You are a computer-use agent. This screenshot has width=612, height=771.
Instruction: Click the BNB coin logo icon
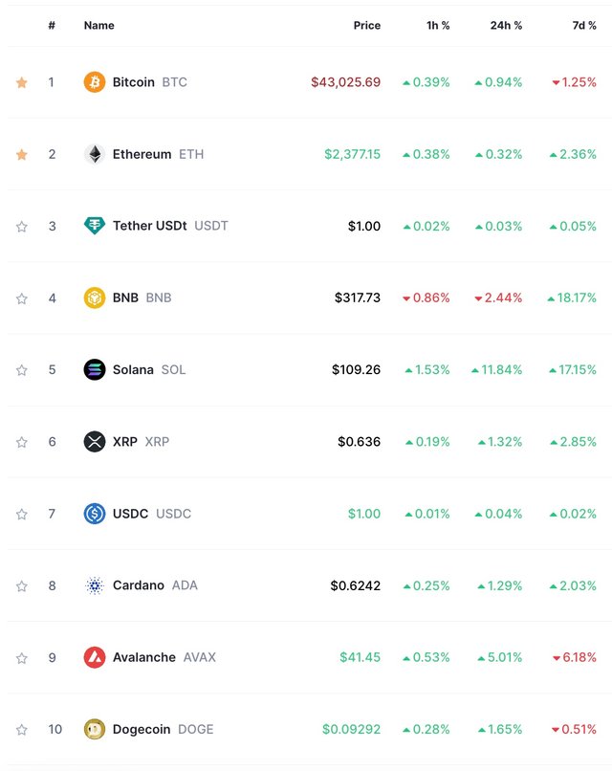[x=95, y=297]
